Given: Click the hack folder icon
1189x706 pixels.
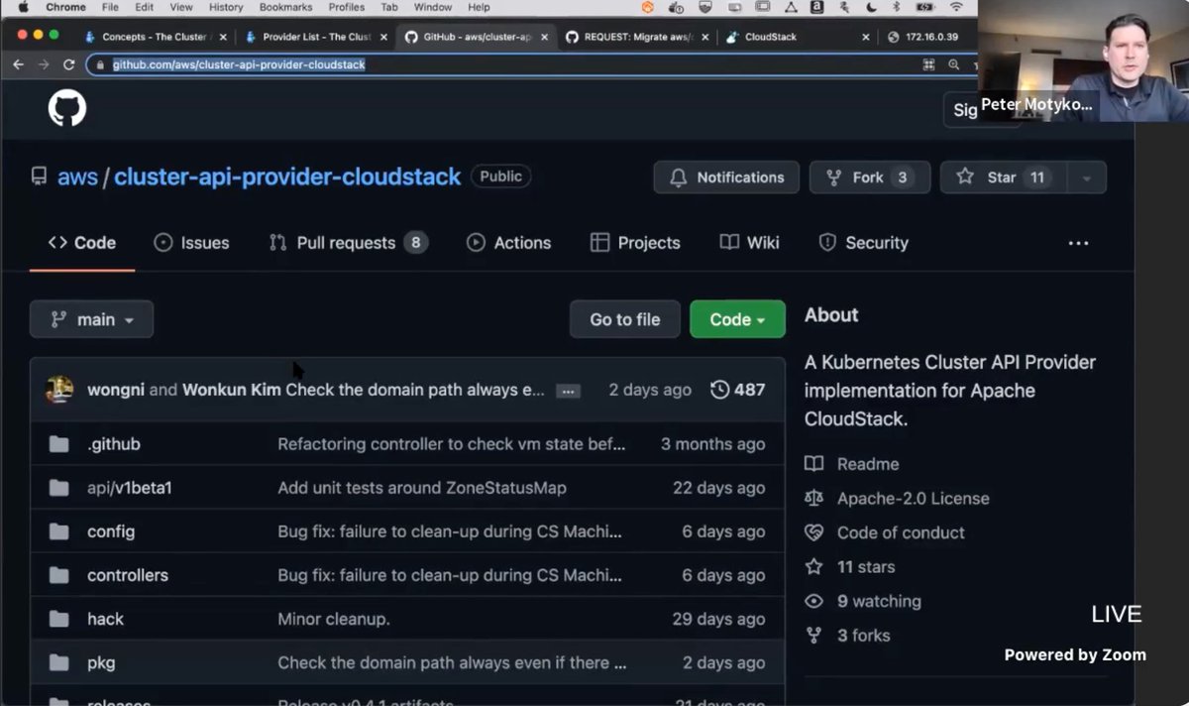Looking at the screenshot, I should coord(59,619).
